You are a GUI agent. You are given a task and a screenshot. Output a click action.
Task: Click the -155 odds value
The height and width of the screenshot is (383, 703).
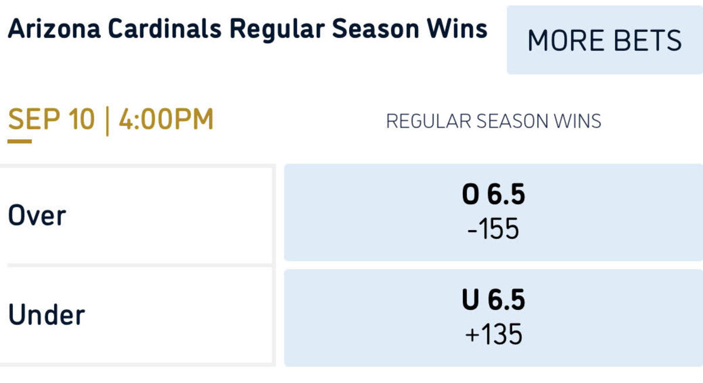493,230
